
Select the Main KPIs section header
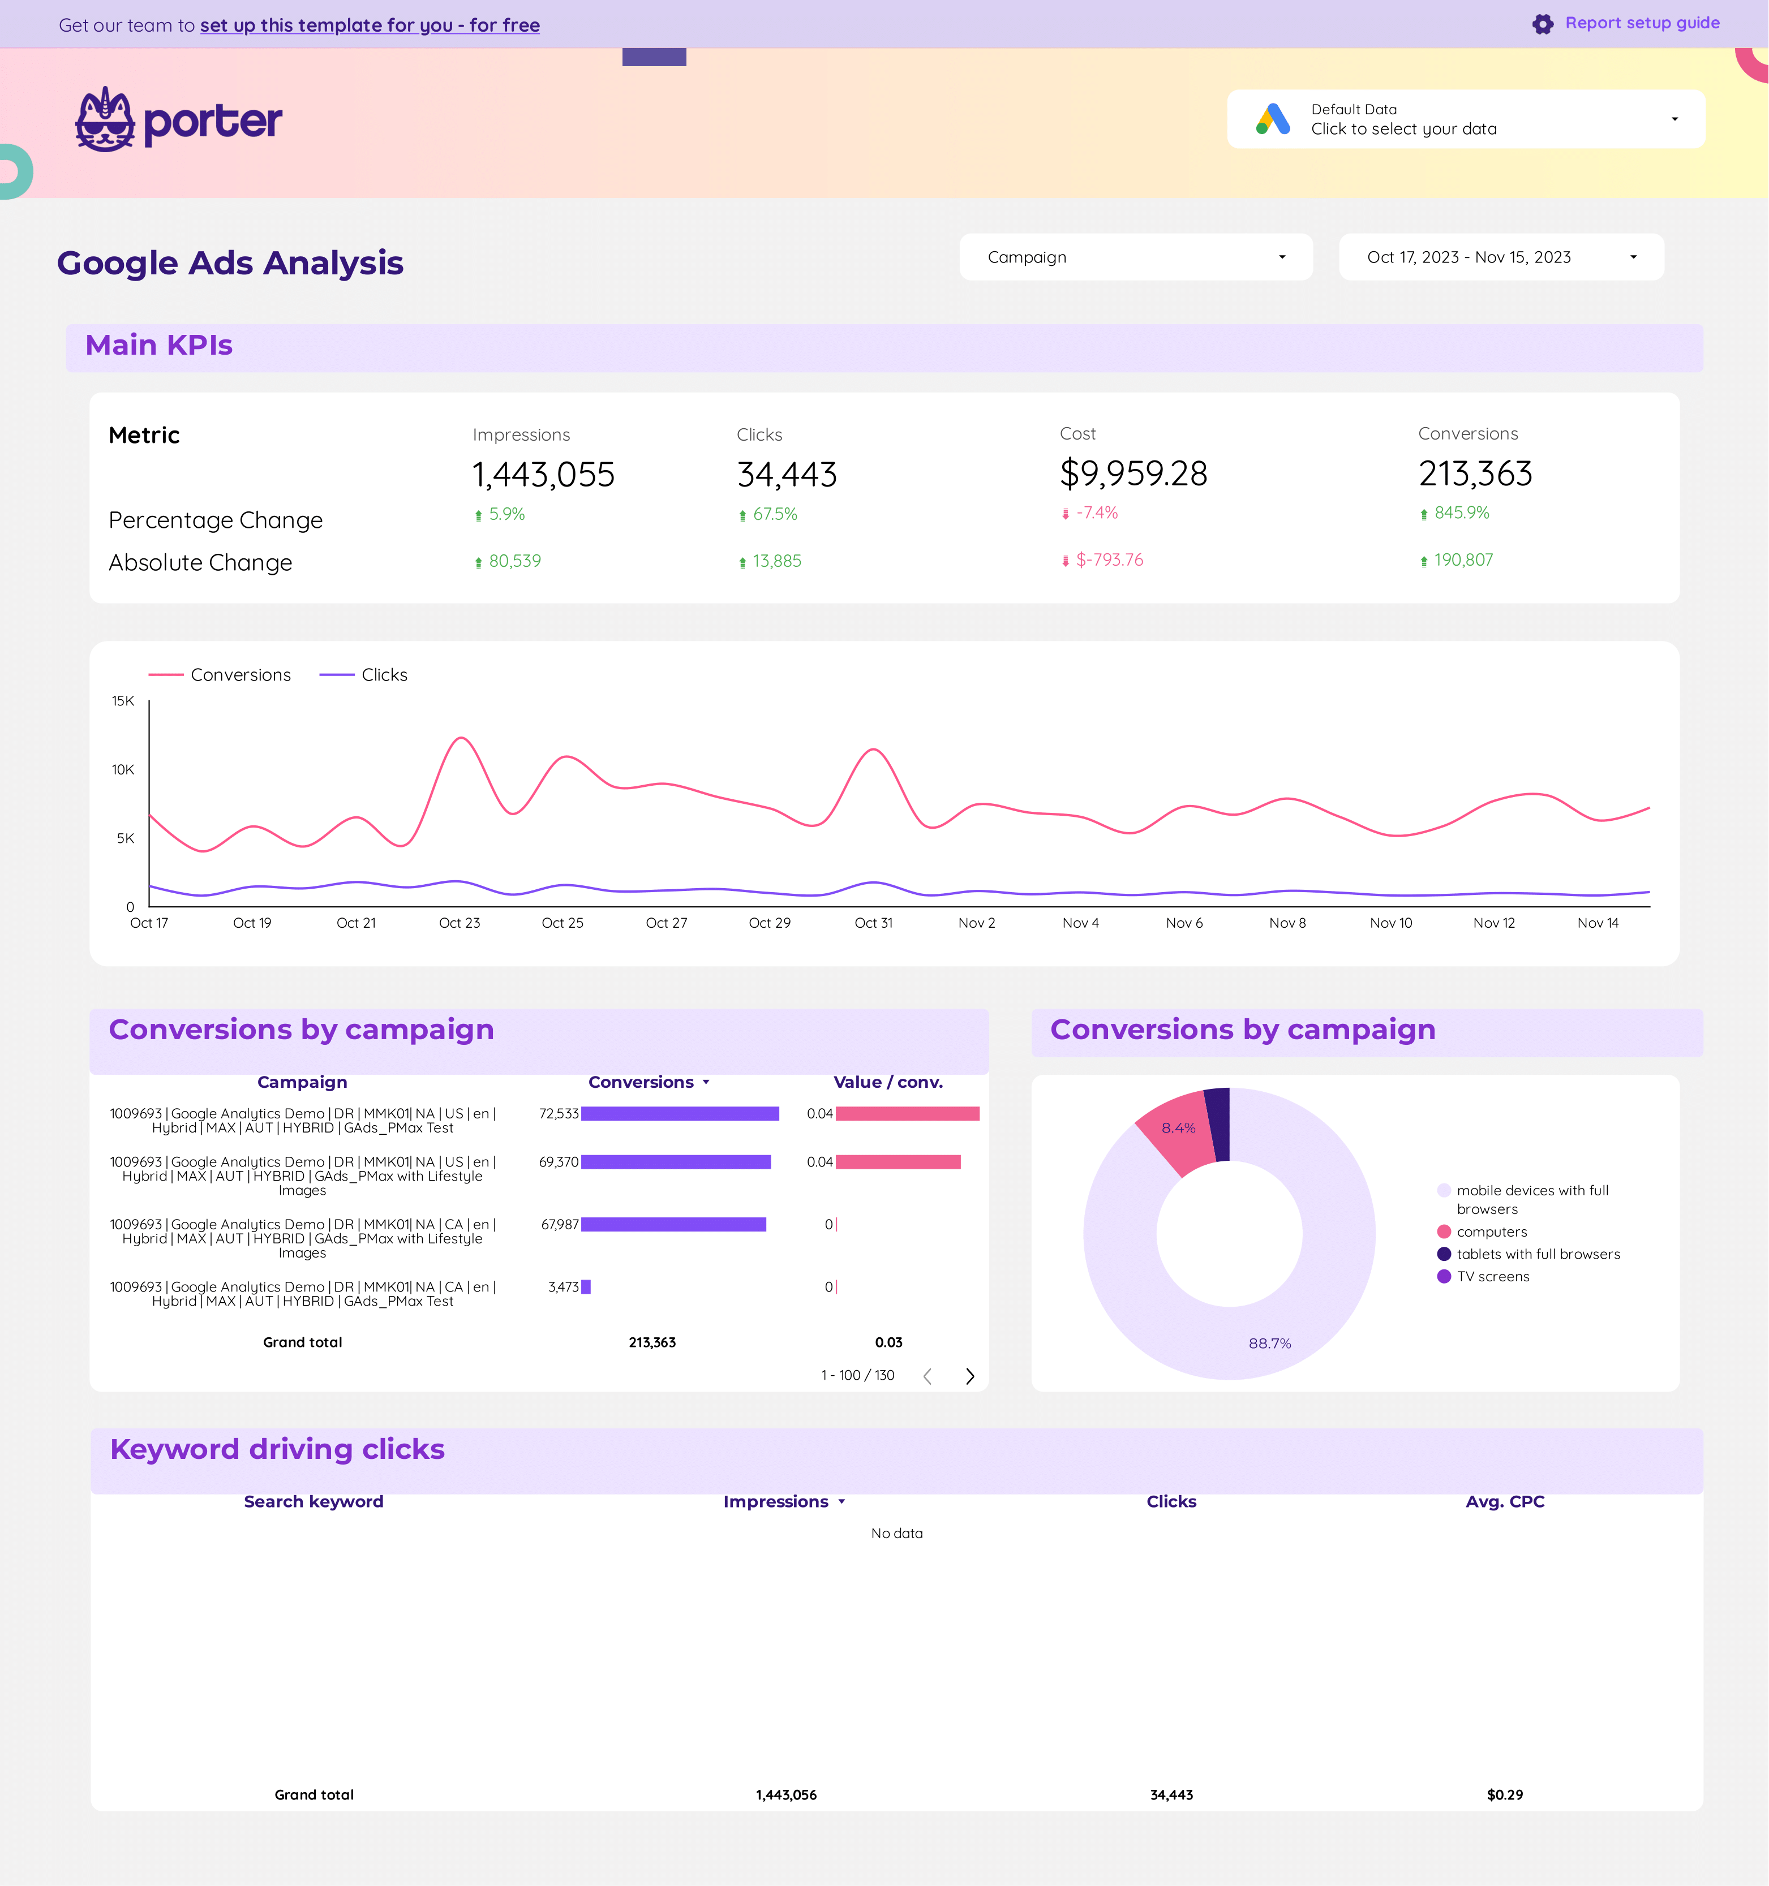tap(158, 345)
